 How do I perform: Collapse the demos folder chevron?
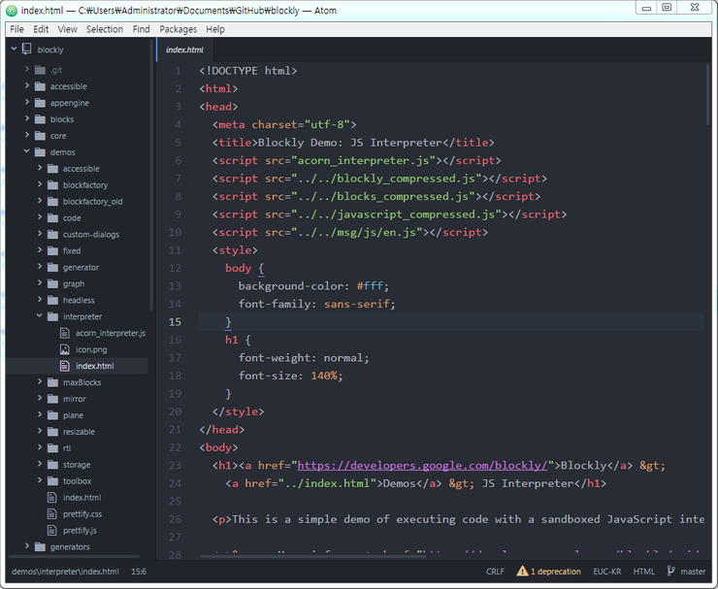click(27, 152)
